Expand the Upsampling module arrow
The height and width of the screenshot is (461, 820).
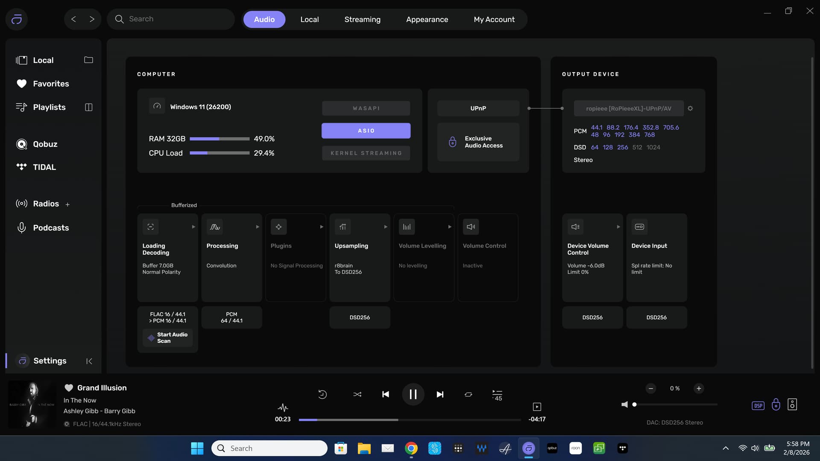pos(386,227)
